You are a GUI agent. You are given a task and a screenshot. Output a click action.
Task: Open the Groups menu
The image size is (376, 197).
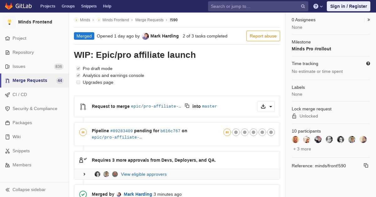(x=68, y=6)
